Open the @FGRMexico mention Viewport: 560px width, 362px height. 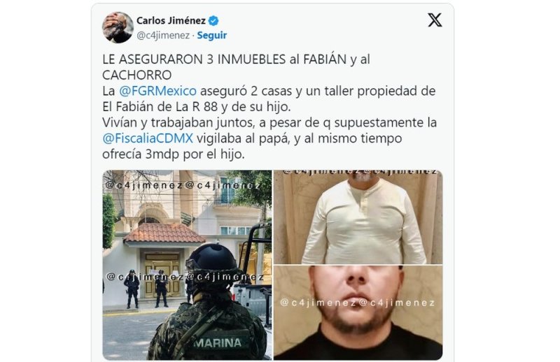point(157,91)
